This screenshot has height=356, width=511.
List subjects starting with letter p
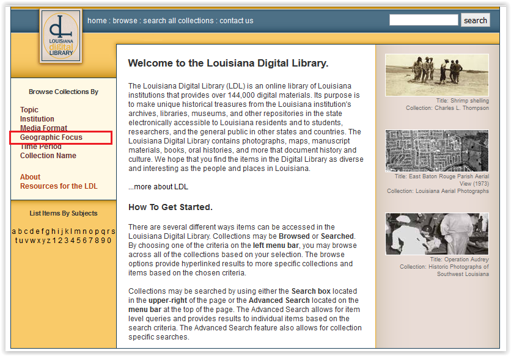click(x=97, y=231)
